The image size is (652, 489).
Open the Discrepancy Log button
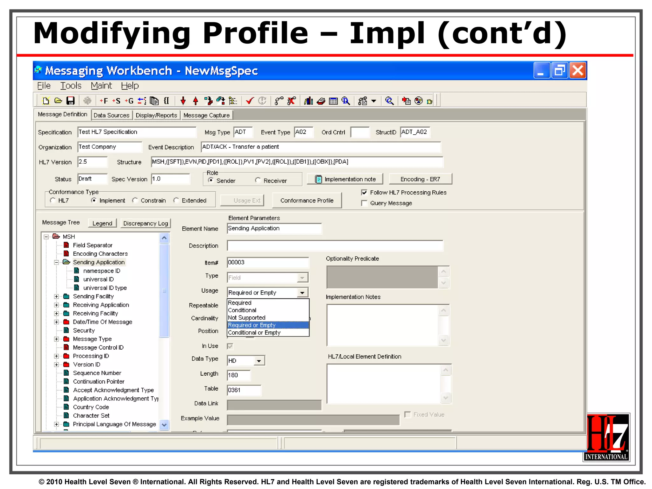pos(145,223)
